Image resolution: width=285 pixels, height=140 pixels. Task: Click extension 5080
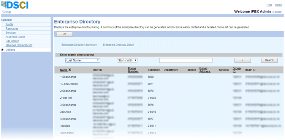151,77
